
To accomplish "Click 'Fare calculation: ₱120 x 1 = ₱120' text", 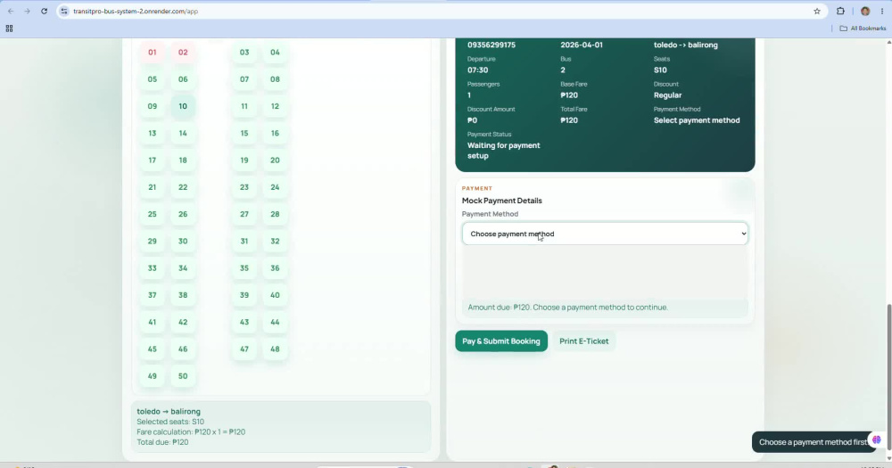I will coord(191,431).
